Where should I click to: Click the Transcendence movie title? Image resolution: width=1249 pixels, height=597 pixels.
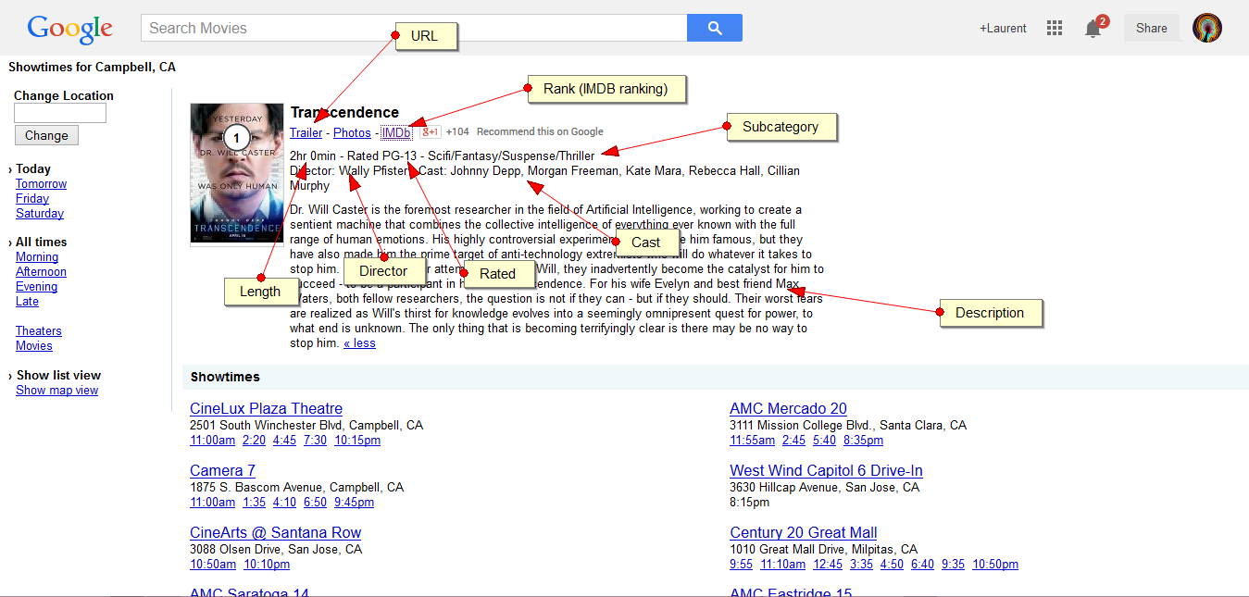point(344,113)
